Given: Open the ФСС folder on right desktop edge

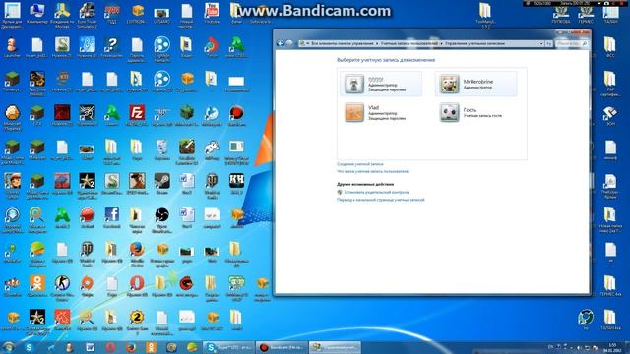Looking at the screenshot, I should pos(610,47).
